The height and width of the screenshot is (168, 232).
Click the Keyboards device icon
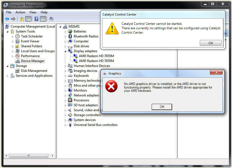tap(70, 76)
